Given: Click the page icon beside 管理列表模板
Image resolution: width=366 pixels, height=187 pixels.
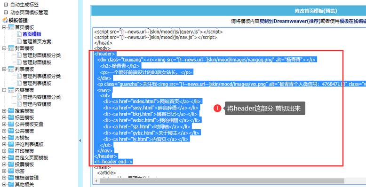Looking at the screenshot, I should coord(19,83).
